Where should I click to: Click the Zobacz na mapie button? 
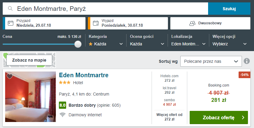click(29, 60)
